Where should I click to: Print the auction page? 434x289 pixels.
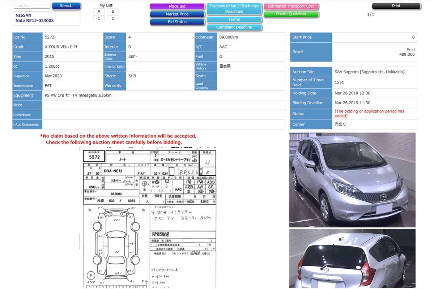coord(396,6)
